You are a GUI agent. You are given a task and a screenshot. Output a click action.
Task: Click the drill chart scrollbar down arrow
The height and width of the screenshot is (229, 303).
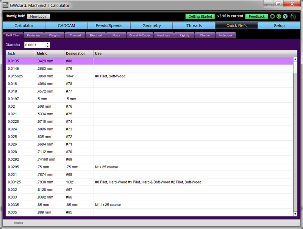pyautogui.click(x=295, y=214)
